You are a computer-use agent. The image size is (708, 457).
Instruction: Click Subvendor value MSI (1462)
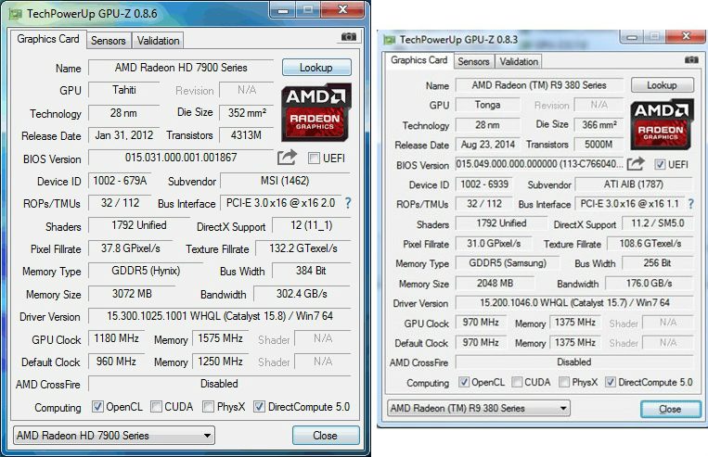[x=286, y=181]
